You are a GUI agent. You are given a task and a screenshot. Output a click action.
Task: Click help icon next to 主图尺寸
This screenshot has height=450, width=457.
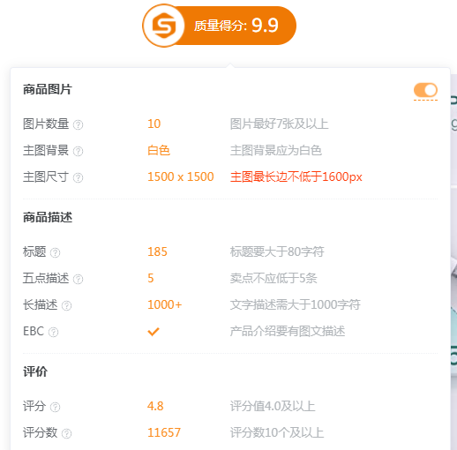[78, 177]
